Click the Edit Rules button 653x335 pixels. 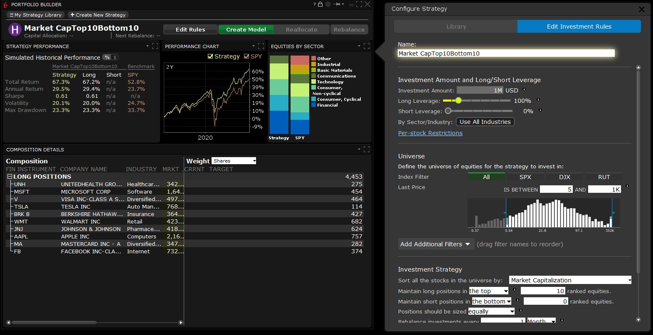pyautogui.click(x=190, y=29)
